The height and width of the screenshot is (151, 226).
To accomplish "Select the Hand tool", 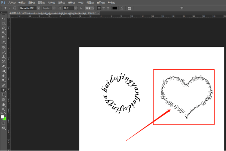I will click(x=3, y=104).
